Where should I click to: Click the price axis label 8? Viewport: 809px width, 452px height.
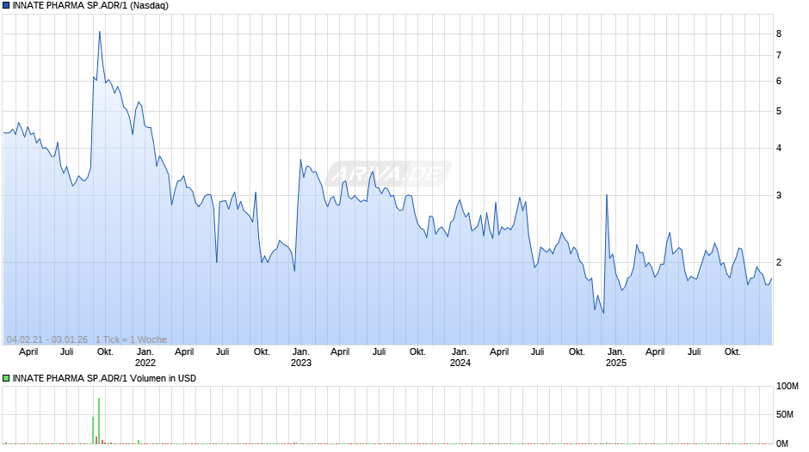pyautogui.click(x=779, y=34)
